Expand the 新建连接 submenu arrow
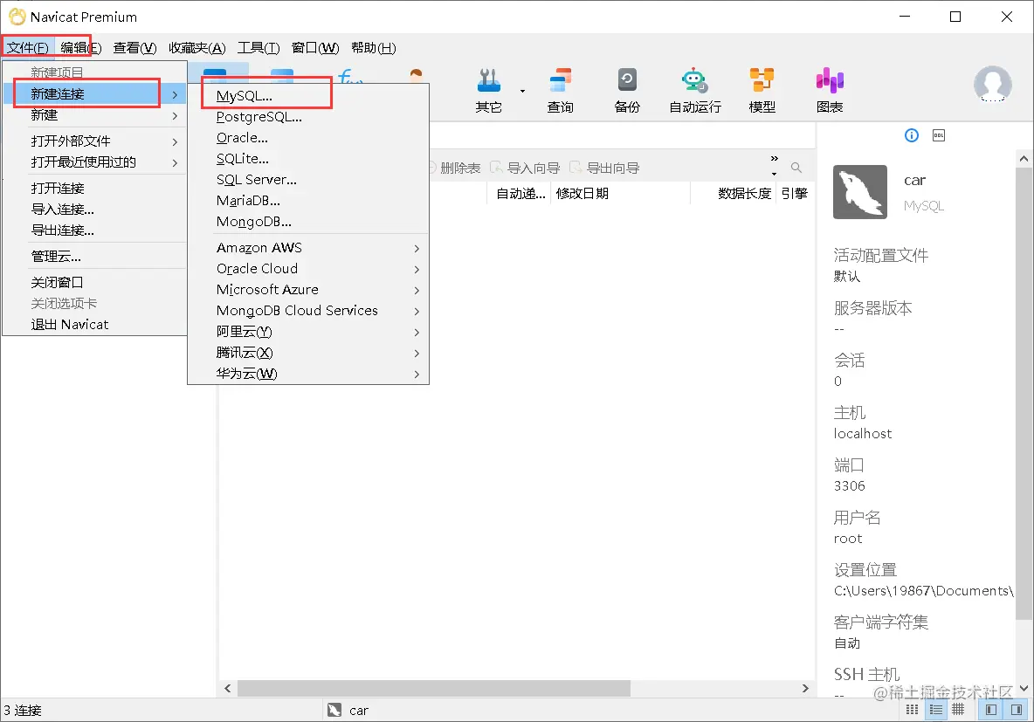 coord(175,94)
